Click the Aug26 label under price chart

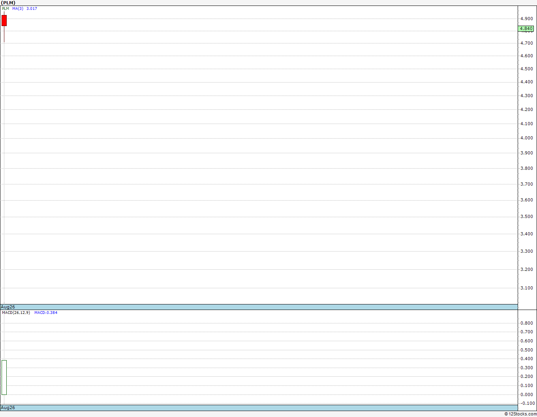(8, 307)
